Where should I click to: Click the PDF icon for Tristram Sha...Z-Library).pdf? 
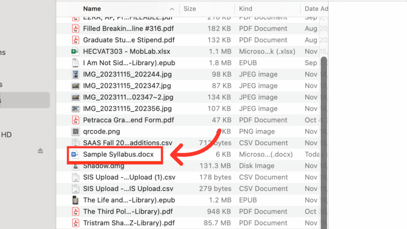76,223
